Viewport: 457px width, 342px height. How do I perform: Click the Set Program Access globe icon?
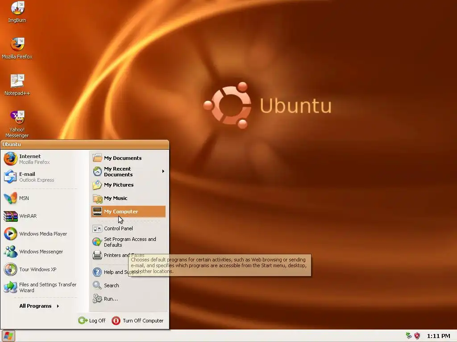click(97, 242)
